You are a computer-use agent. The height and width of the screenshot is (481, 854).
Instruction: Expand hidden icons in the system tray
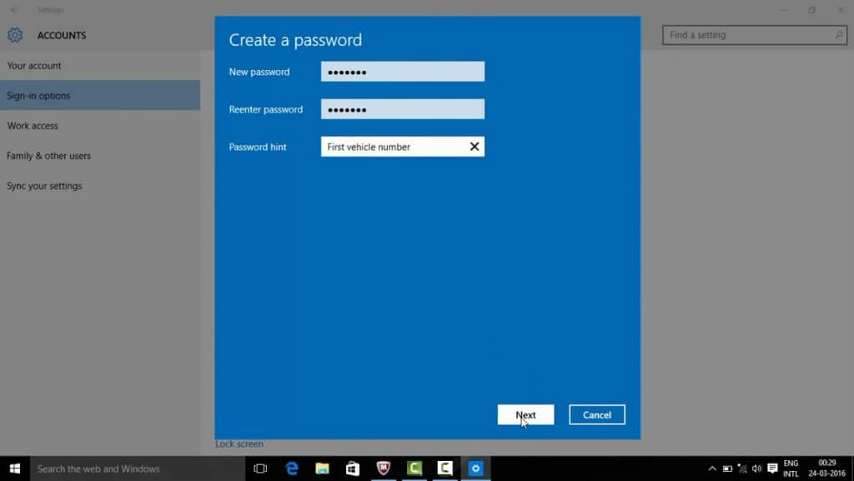pyautogui.click(x=711, y=468)
